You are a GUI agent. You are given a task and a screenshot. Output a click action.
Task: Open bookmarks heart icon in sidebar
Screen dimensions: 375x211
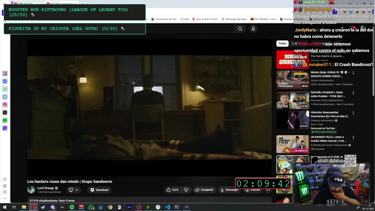(x=5, y=179)
